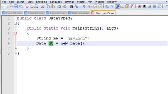Click the Close file icon

(x=26, y=7)
